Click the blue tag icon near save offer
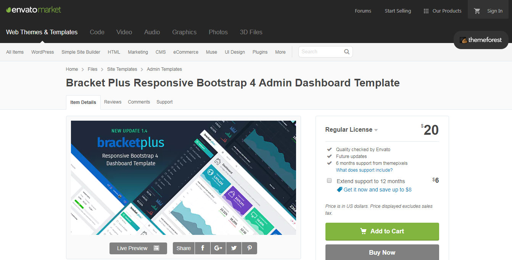The image size is (512, 260). tap(340, 190)
